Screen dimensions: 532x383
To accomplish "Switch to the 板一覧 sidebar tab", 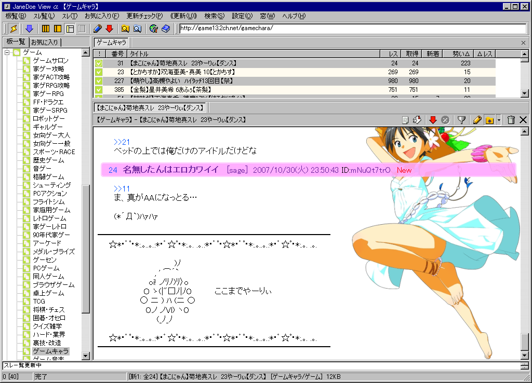I will [16, 42].
